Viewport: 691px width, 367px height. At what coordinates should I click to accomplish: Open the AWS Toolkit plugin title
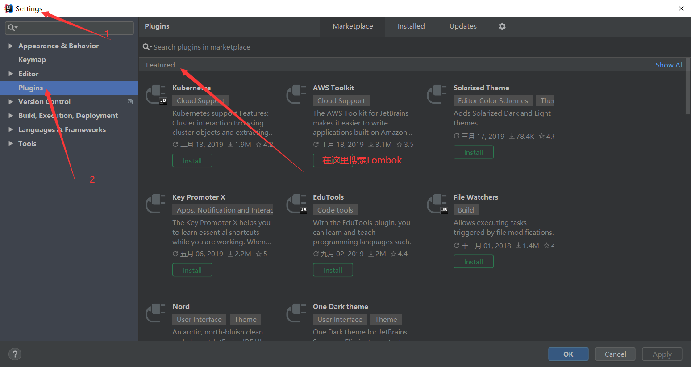pos(333,88)
